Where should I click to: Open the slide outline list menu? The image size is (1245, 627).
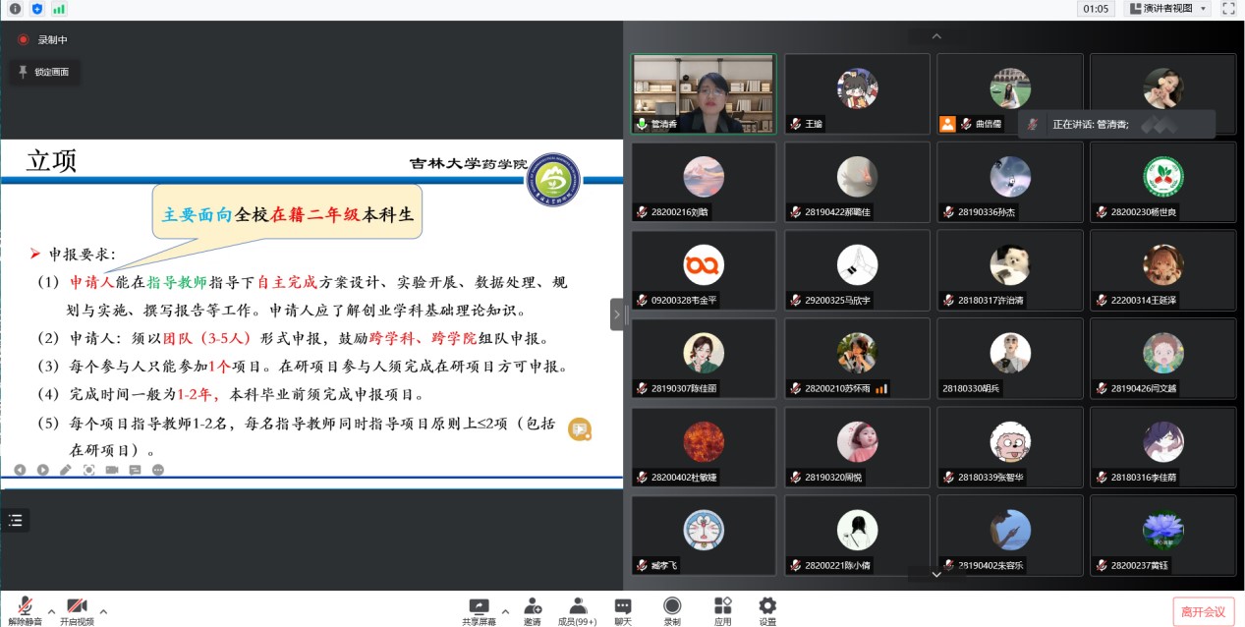pos(16,521)
